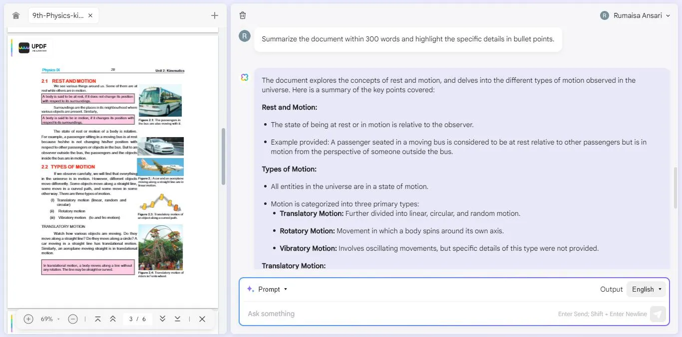Viewport: 682px width, 337px height.
Task: Click the user's 'Summarize the document' message
Action: (x=408, y=39)
